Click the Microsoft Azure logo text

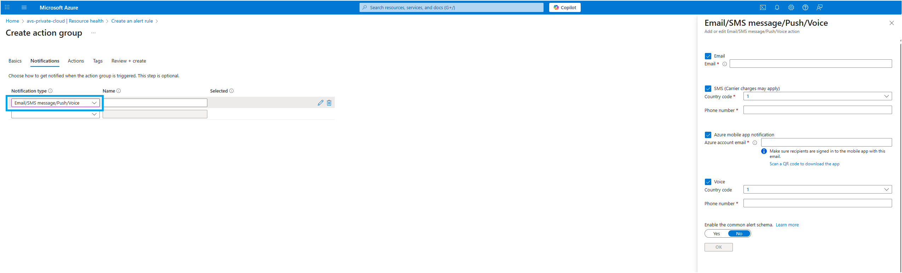pyautogui.click(x=59, y=7)
